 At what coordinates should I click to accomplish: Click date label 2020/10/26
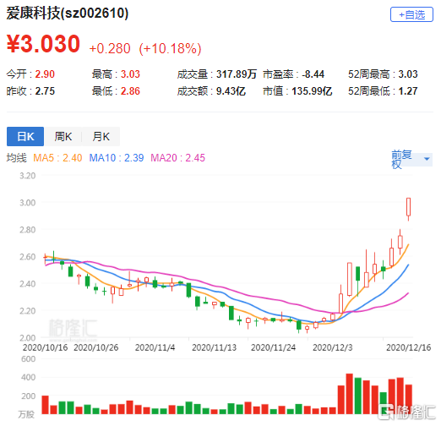point(96,347)
